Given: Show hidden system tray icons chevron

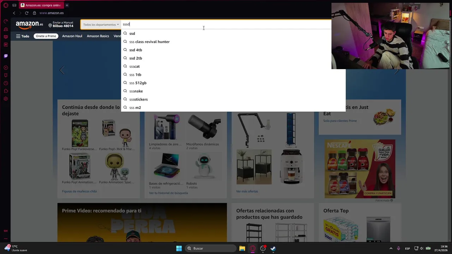Looking at the screenshot, I should tap(391, 248).
